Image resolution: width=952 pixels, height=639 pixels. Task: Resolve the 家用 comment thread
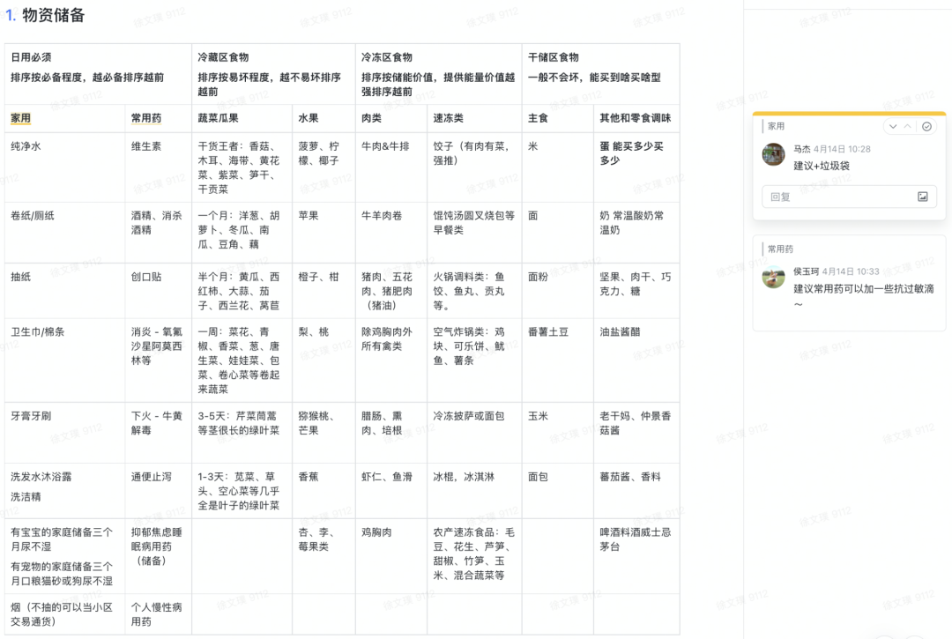926,126
